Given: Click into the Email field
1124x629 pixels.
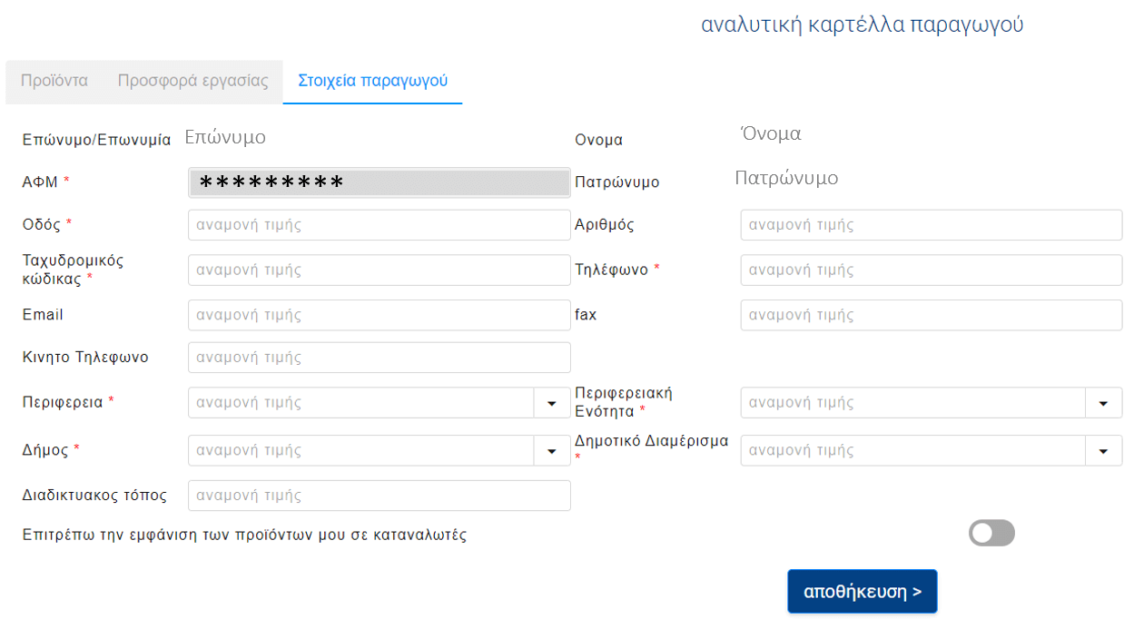Looking at the screenshot, I should coord(379,316).
